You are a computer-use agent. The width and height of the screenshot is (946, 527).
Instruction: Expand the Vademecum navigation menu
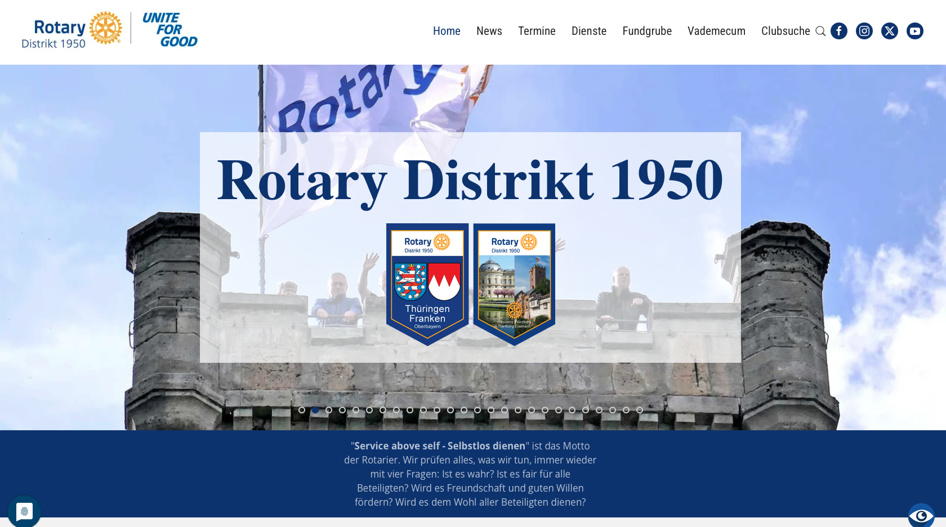coord(716,31)
